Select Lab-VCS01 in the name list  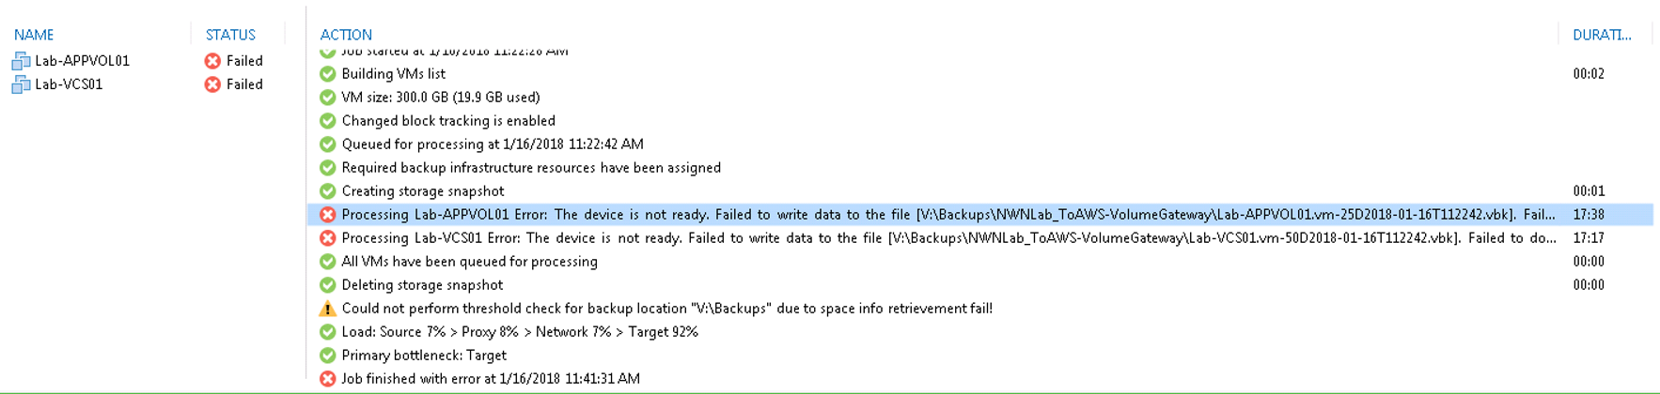(69, 84)
